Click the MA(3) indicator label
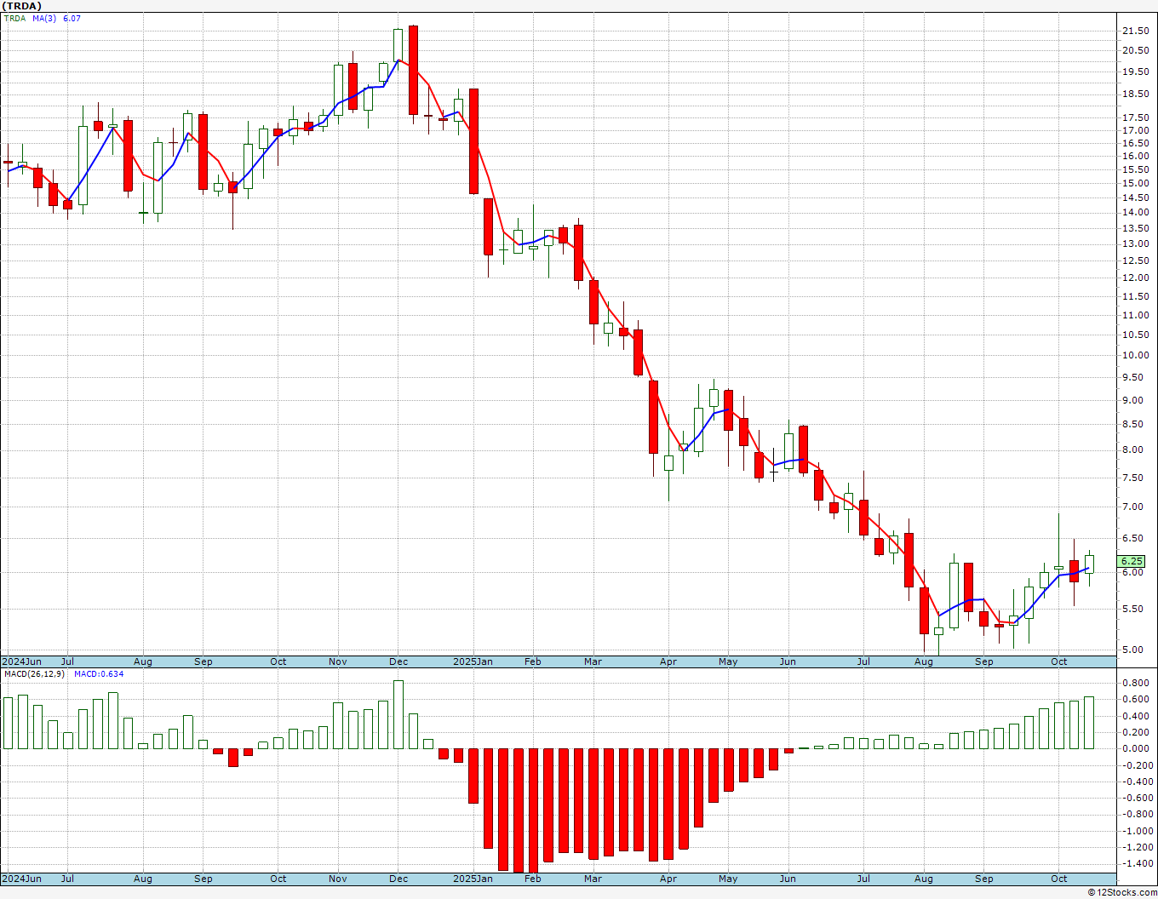Viewport: 1158px width, 899px height. pos(44,18)
